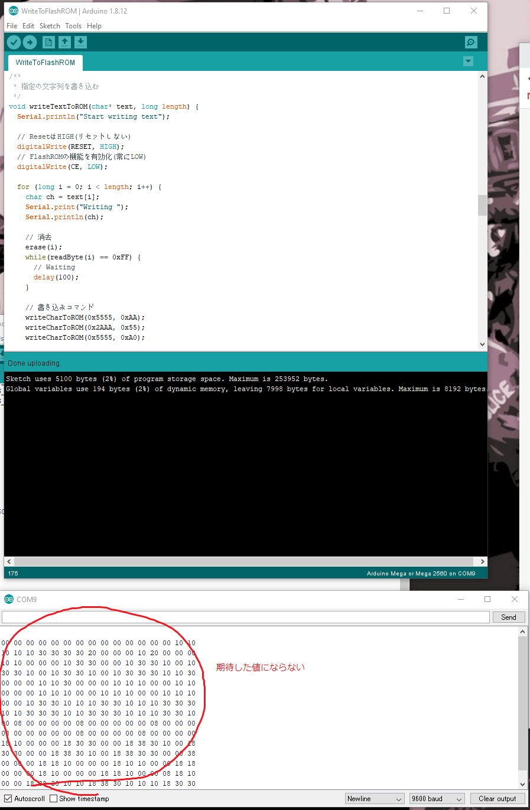
Task: Click the serial monitor vertical scrollbar thumb
Action: point(522,704)
